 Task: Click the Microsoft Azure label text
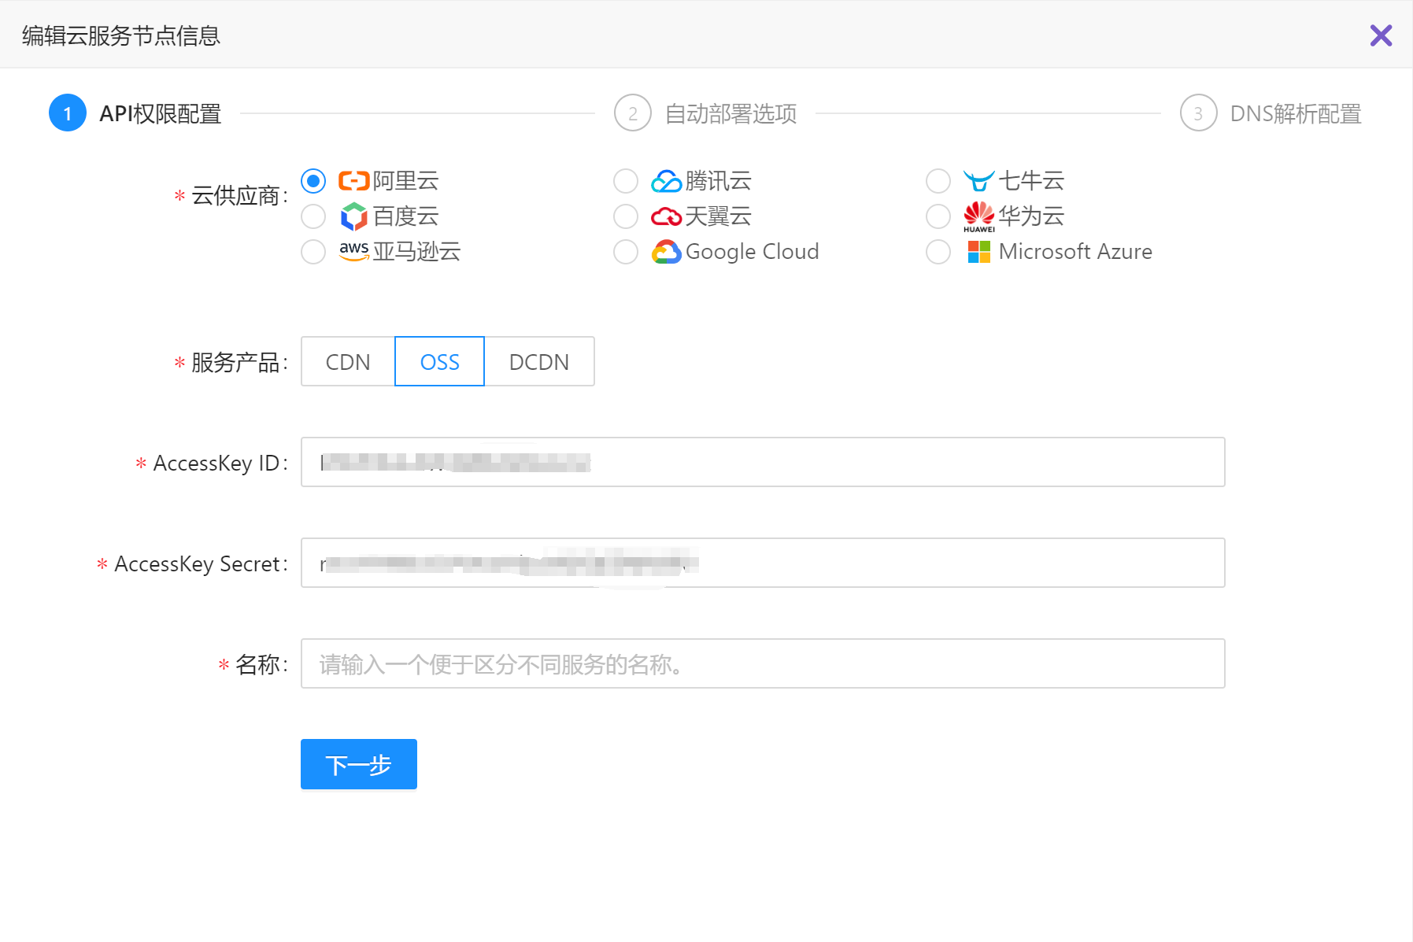(1075, 252)
